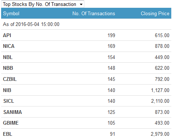Click the Closing Price column header
Image resolution: width=172 pixels, height=138 pixels.
pyautogui.click(x=155, y=13)
